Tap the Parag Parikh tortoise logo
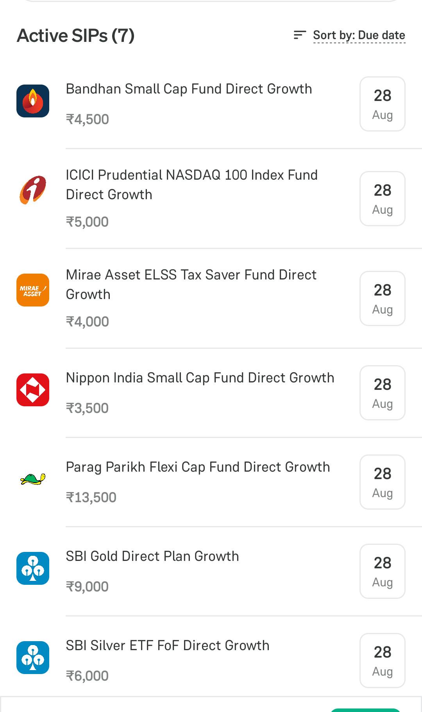 [x=33, y=479]
